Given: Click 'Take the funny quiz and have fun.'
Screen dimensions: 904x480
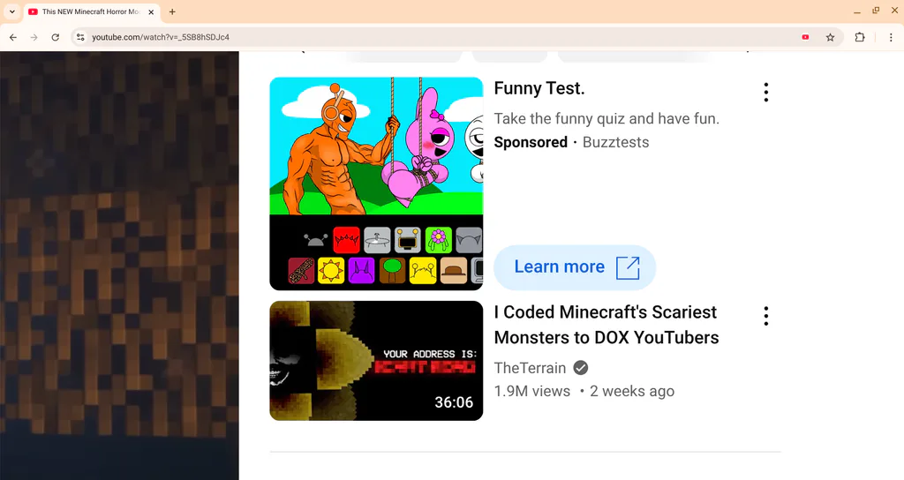Looking at the screenshot, I should tap(607, 119).
